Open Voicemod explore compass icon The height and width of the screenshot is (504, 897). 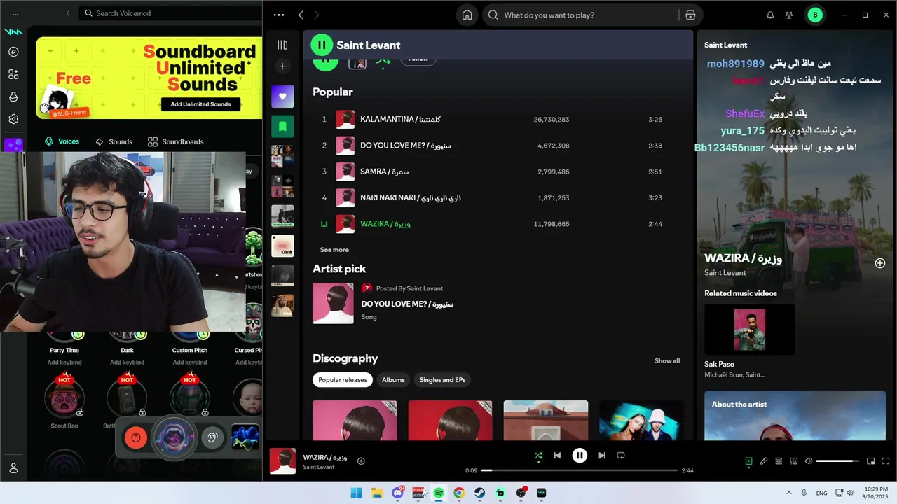coord(13,52)
